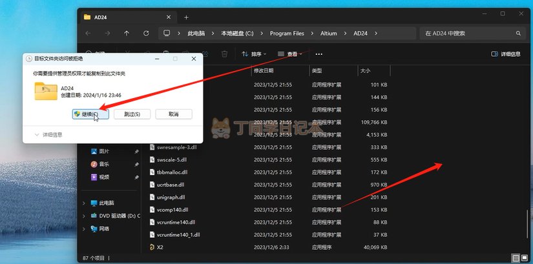Select AD24 in the breadcrumb path
This screenshot has height=264, width=533.
click(x=361, y=34)
